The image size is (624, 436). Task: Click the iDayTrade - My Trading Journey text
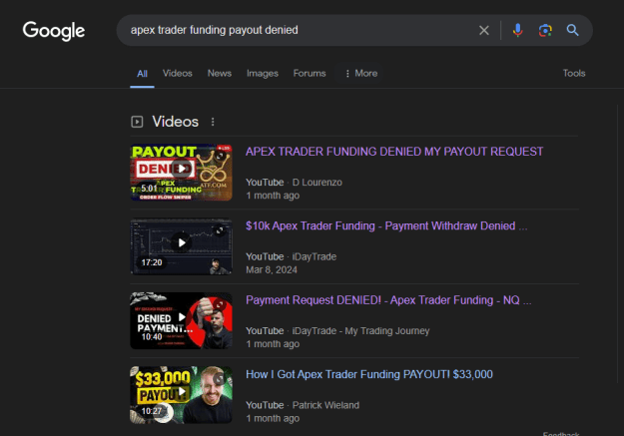click(361, 331)
